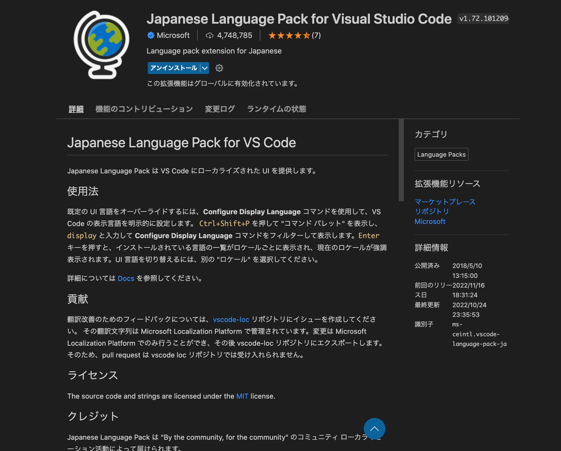
Task: Click the globe extension icon
Action: [102, 45]
